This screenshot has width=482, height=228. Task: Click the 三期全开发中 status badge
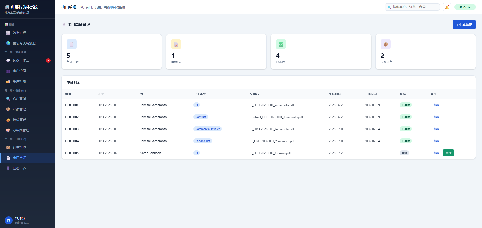coord(465,7)
